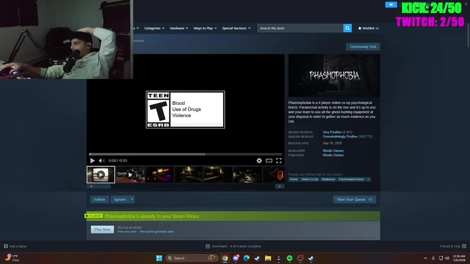This screenshot has height=264, width=470.
Task: Open Discord from taskbar
Action: 236,258
